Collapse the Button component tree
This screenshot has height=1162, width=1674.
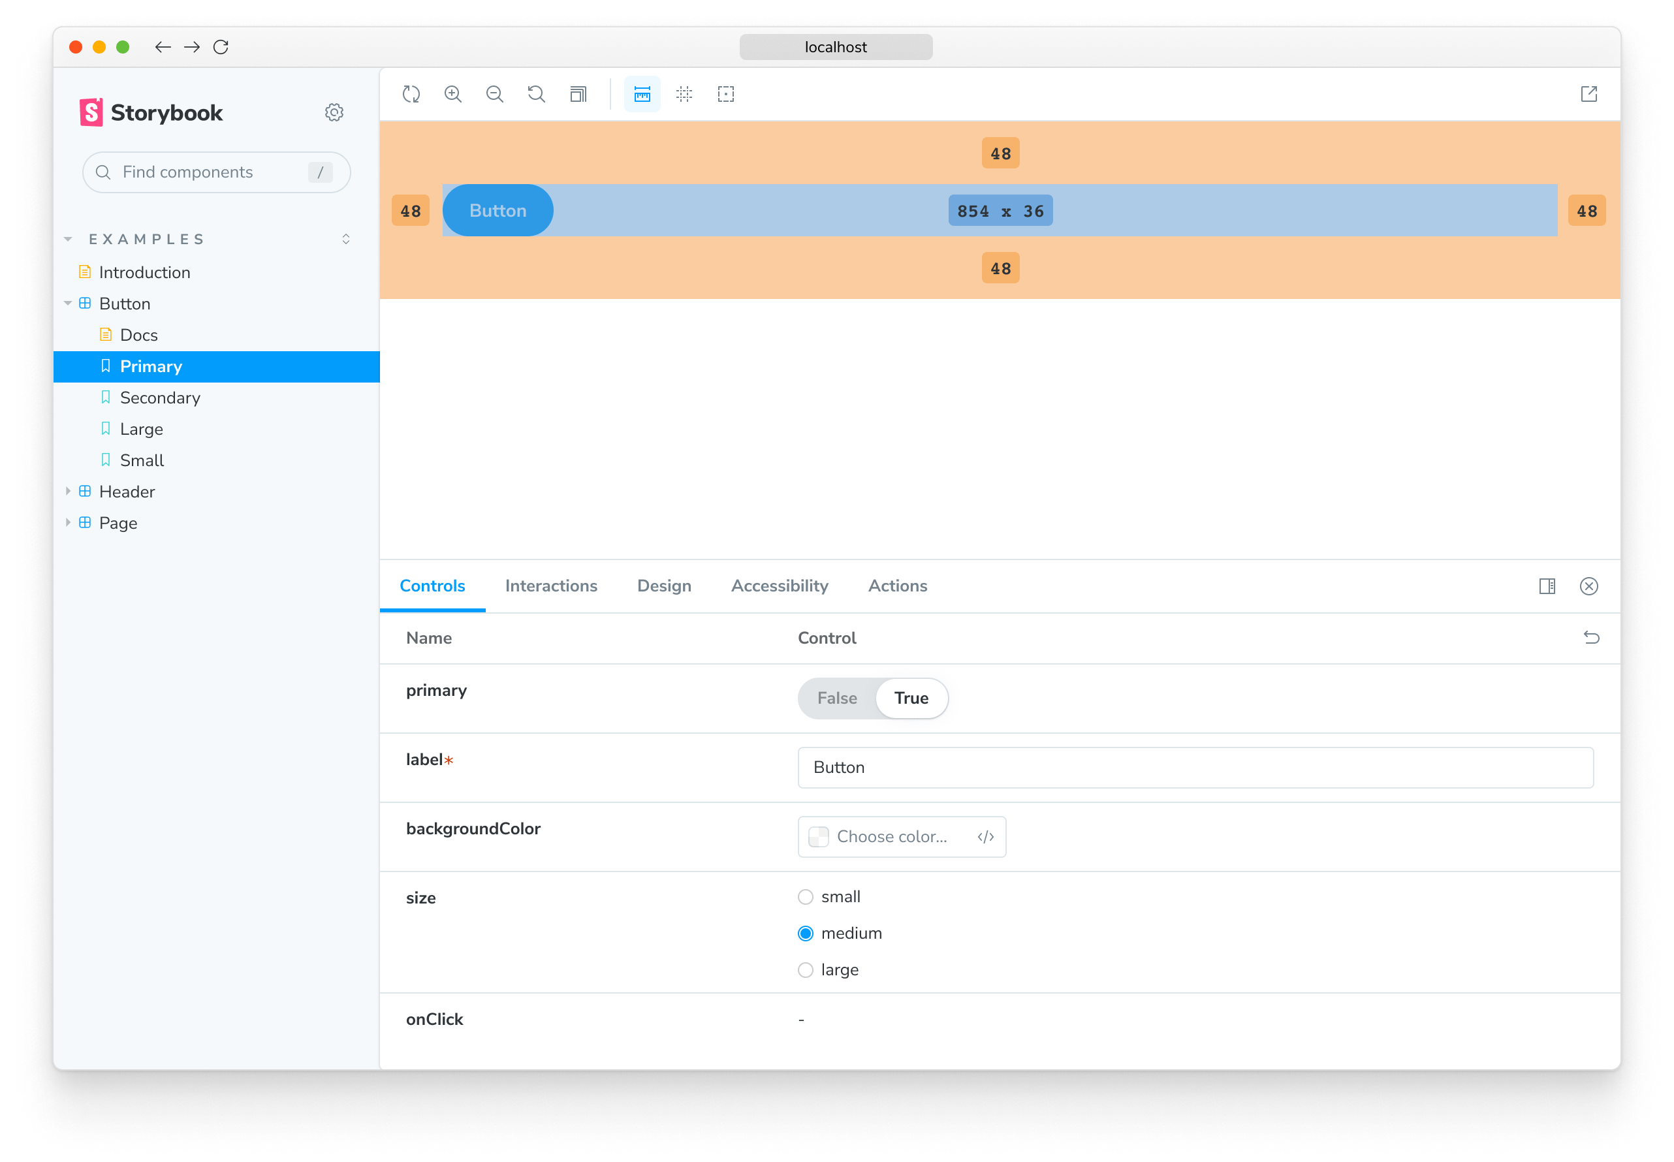click(x=69, y=303)
